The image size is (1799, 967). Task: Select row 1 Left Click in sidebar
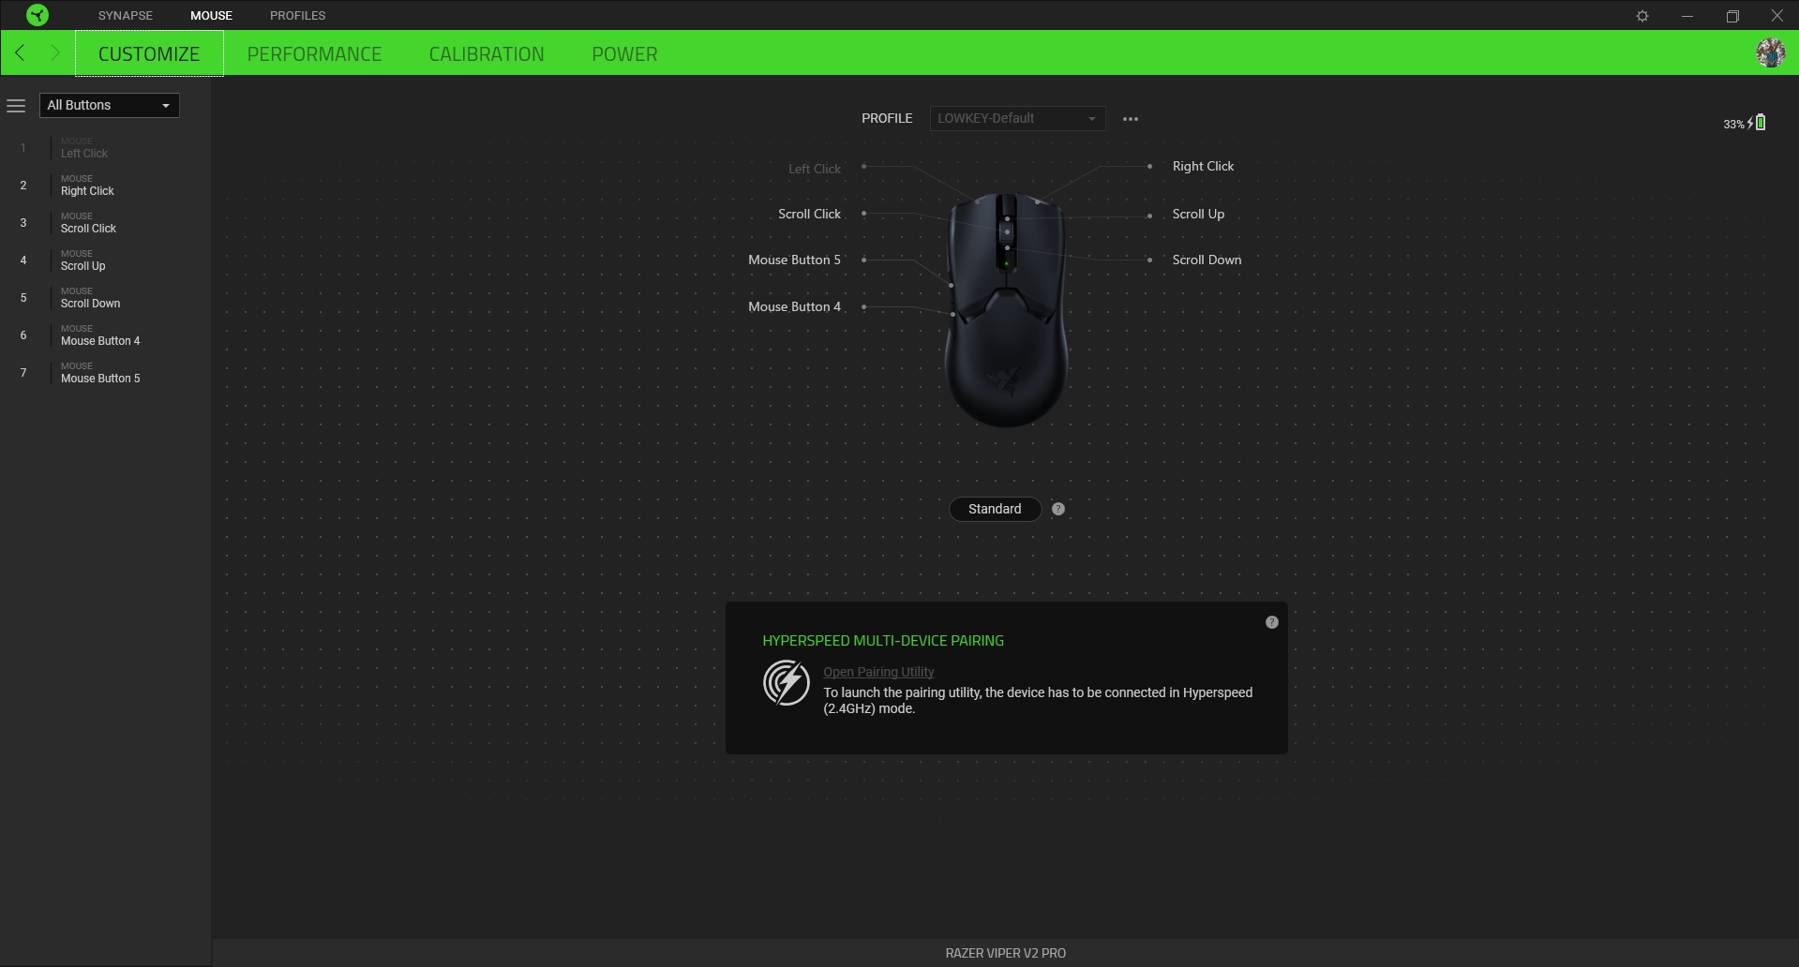click(105, 148)
